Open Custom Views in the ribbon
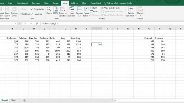The width and height of the screenshot is (184, 103). click(14, 12)
